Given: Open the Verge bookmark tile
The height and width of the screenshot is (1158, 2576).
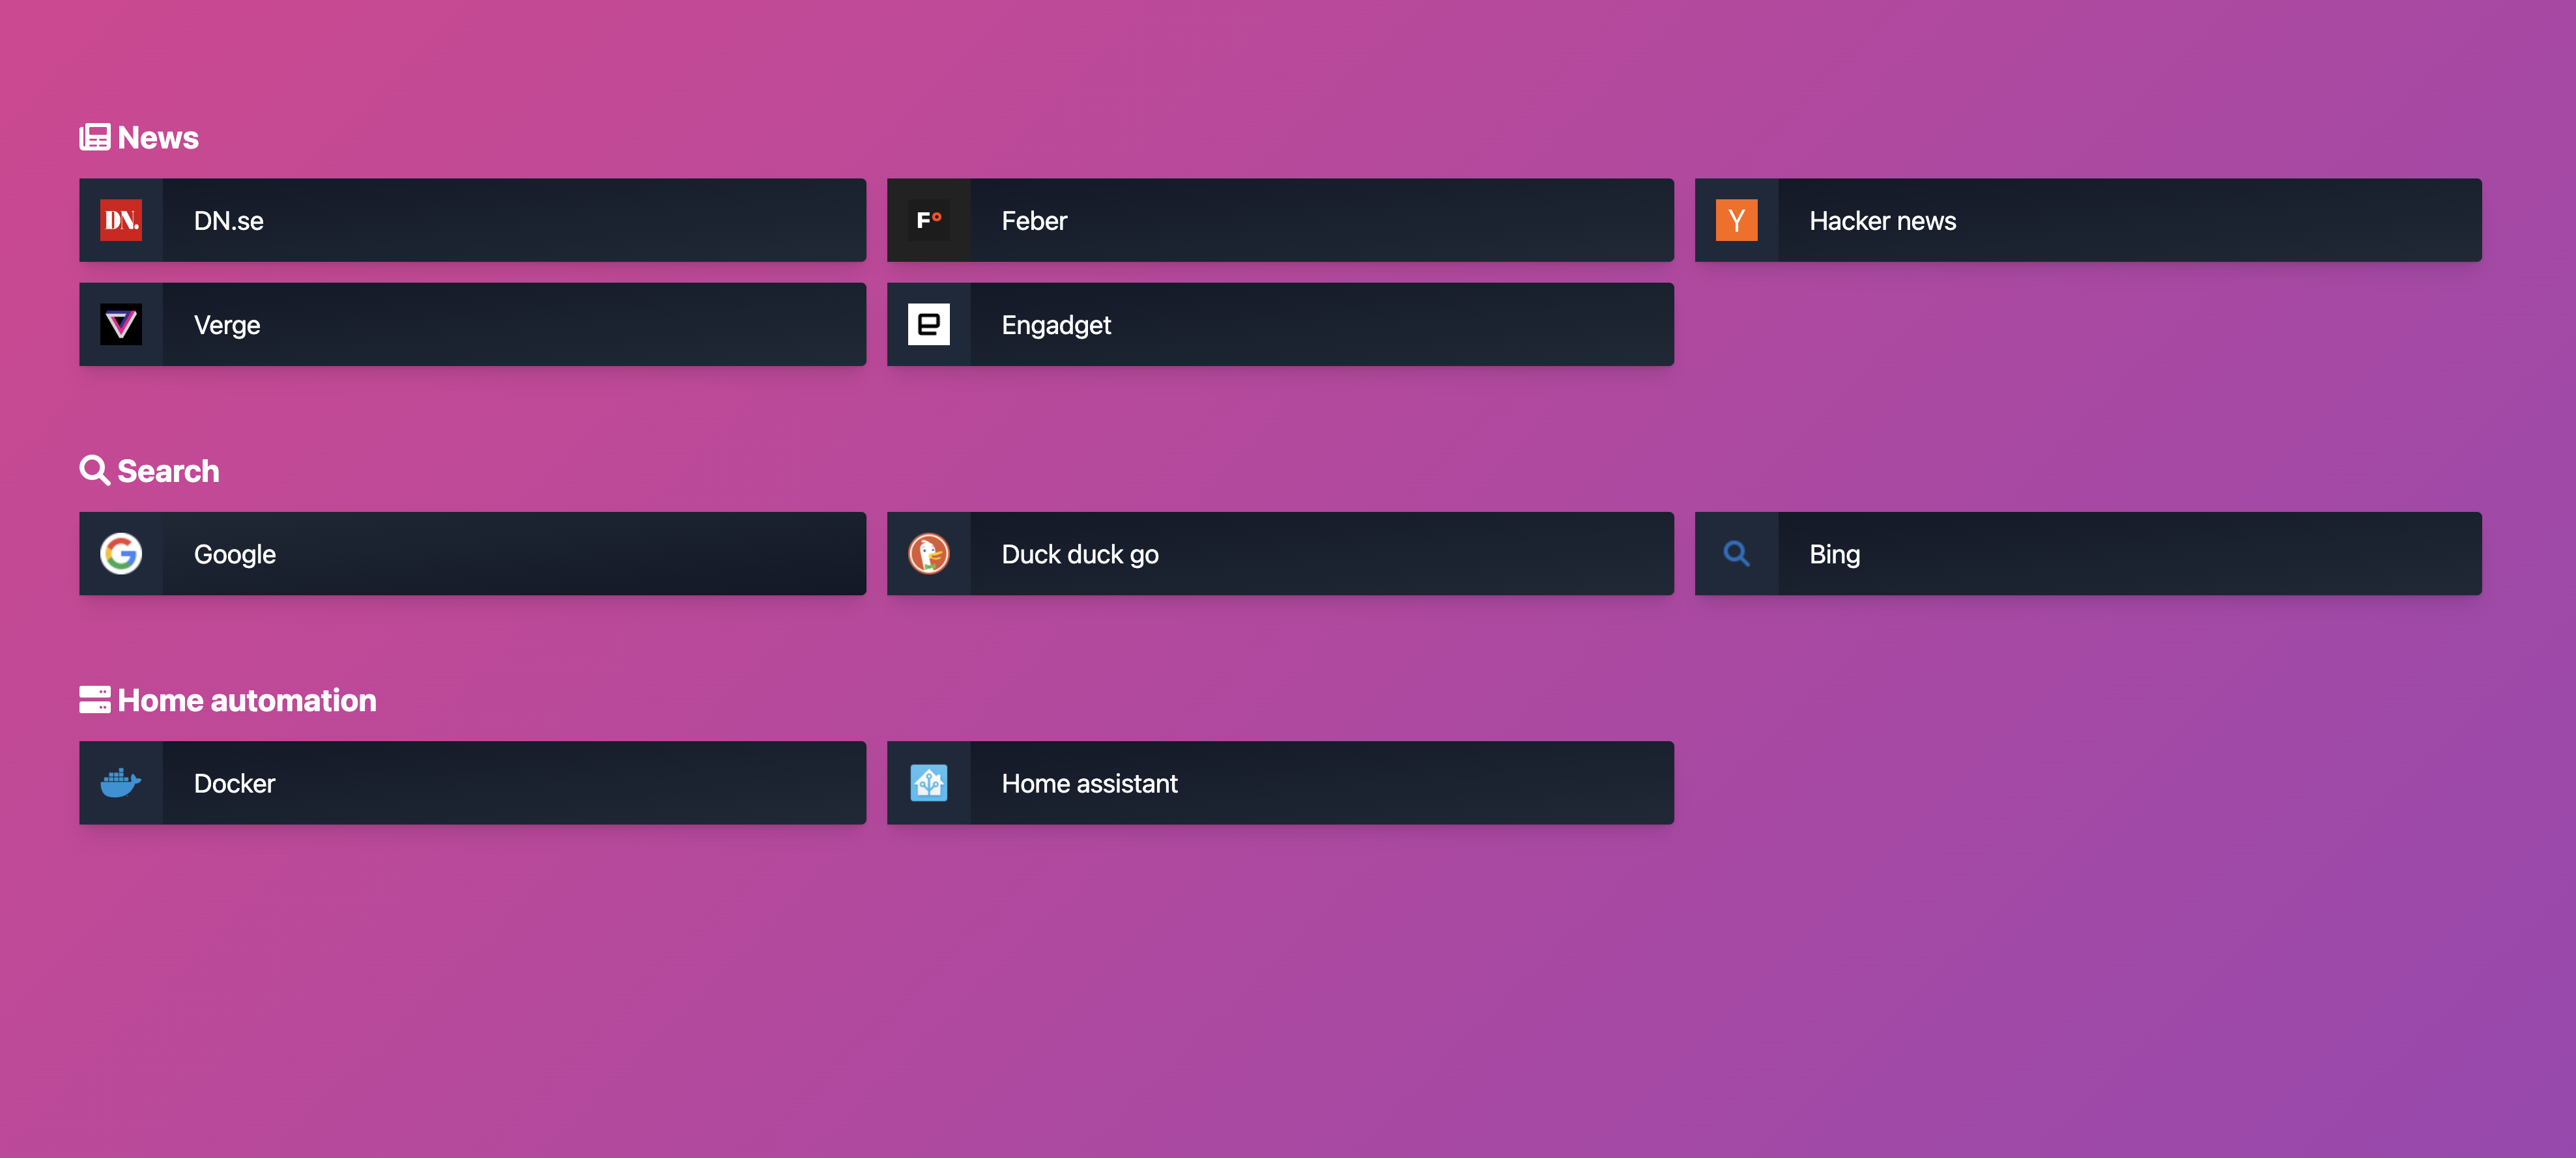Looking at the screenshot, I should tap(227, 325).
